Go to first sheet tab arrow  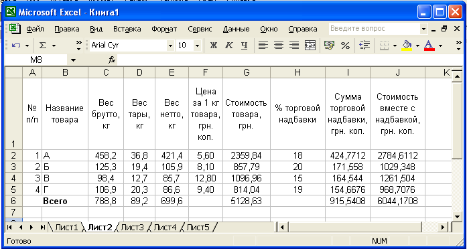pyautogui.click(x=9, y=228)
